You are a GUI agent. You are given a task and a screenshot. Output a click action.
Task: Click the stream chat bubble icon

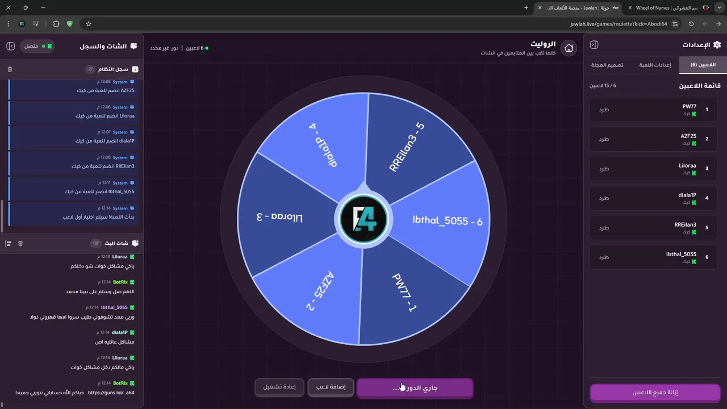click(135, 243)
